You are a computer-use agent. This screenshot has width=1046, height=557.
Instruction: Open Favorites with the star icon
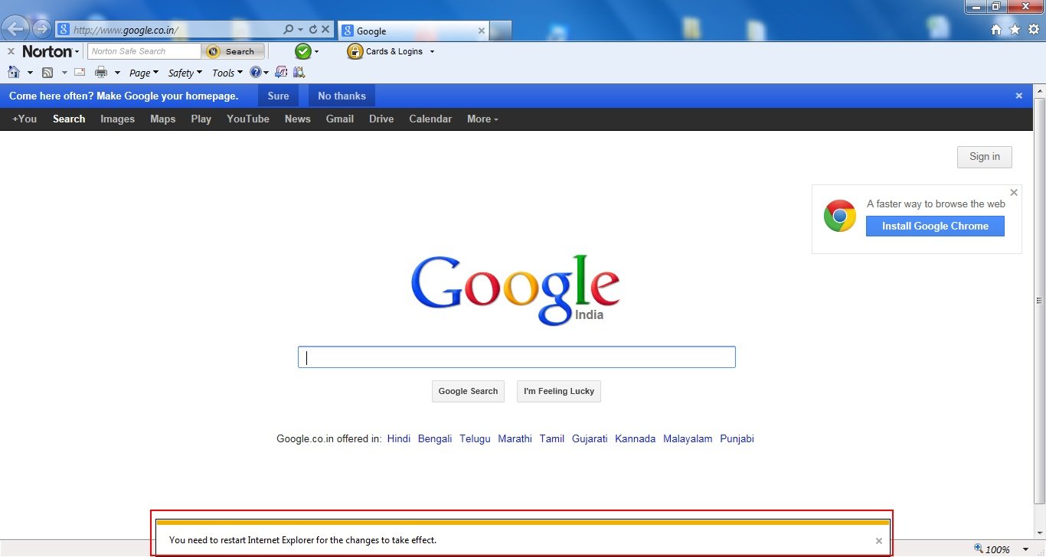pyautogui.click(x=1015, y=29)
